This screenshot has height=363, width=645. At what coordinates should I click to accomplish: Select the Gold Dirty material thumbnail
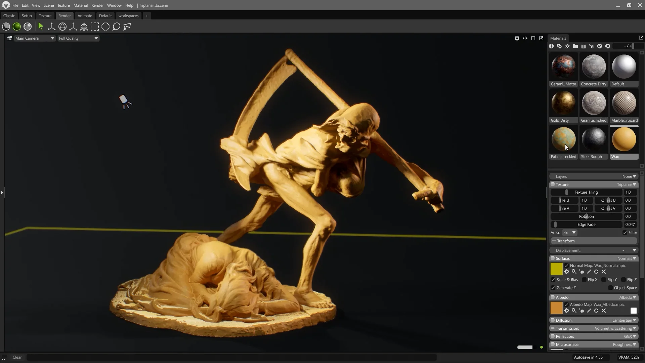click(x=563, y=103)
